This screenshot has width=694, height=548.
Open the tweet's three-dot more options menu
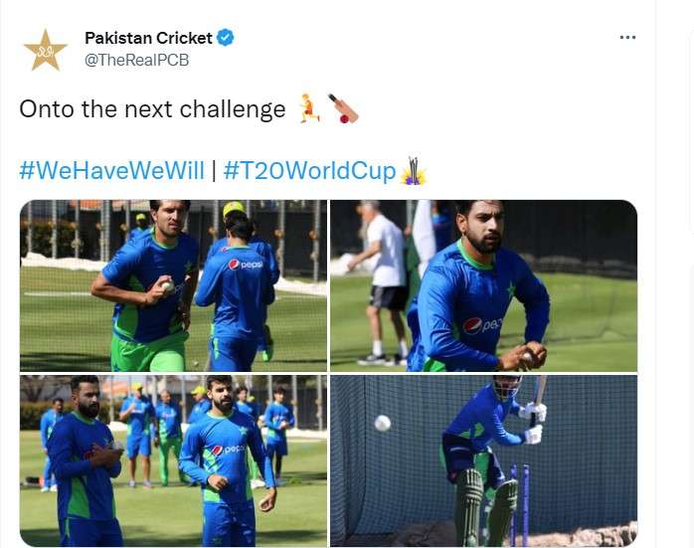[x=627, y=38]
